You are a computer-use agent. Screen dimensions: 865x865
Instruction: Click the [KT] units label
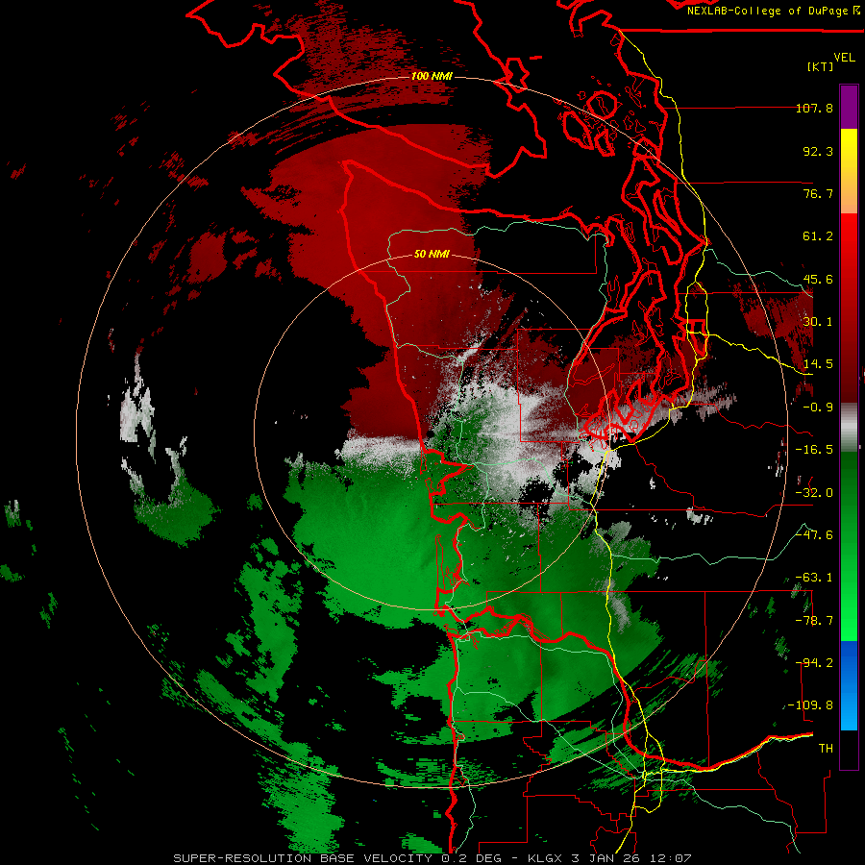tap(821, 66)
